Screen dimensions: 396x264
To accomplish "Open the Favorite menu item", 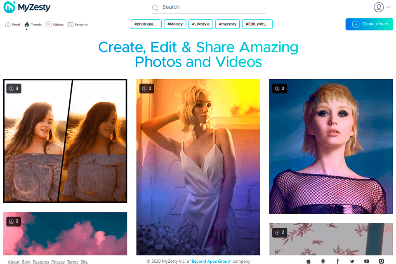I will [81, 25].
